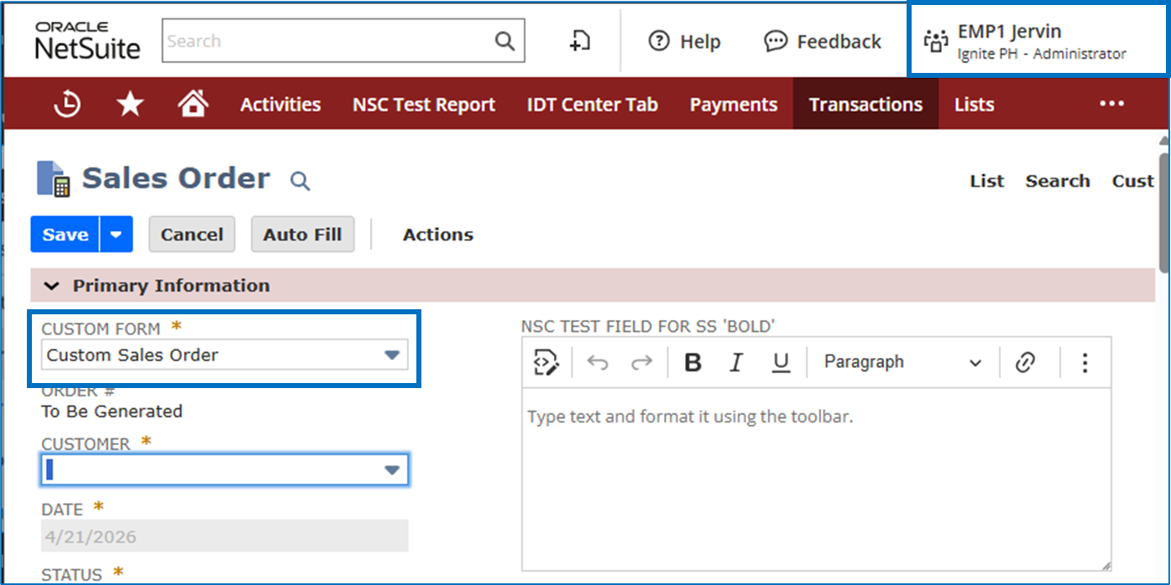Open the vertical three-dots more options in editor
1171x585 pixels.
pos(1085,362)
